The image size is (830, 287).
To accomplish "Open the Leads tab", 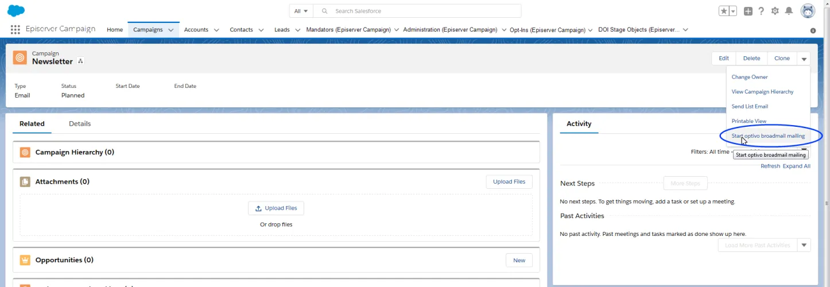I will tap(282, 30).
